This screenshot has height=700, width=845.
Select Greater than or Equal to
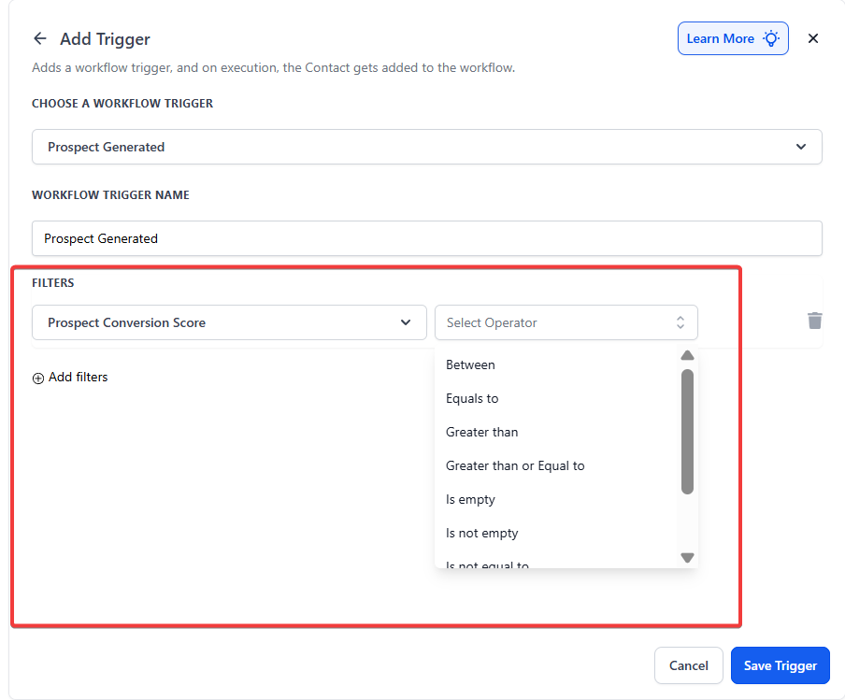[x=515, y=465]
